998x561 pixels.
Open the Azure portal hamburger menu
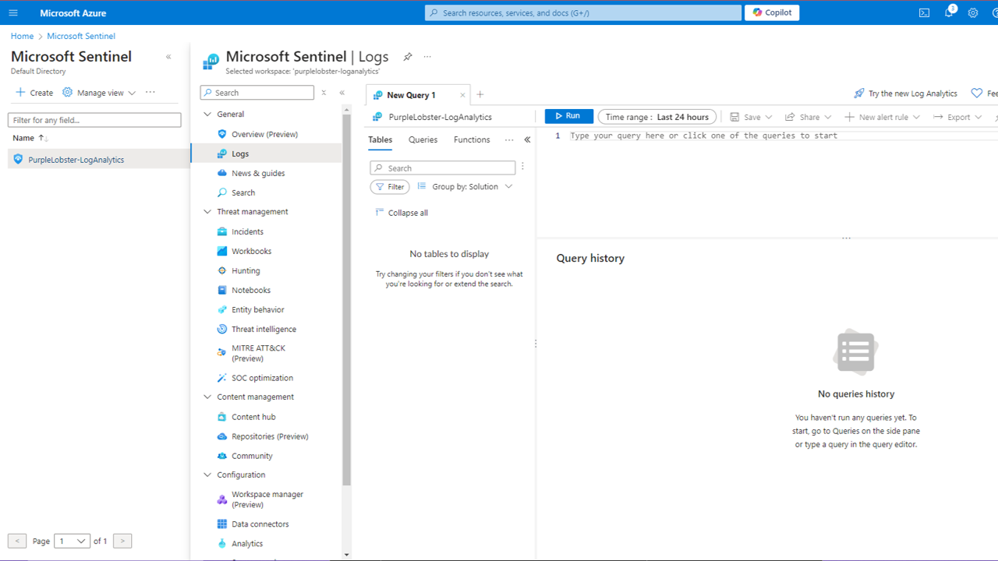(13, 12)
